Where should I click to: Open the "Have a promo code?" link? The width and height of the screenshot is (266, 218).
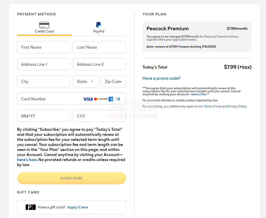point(161,78)
